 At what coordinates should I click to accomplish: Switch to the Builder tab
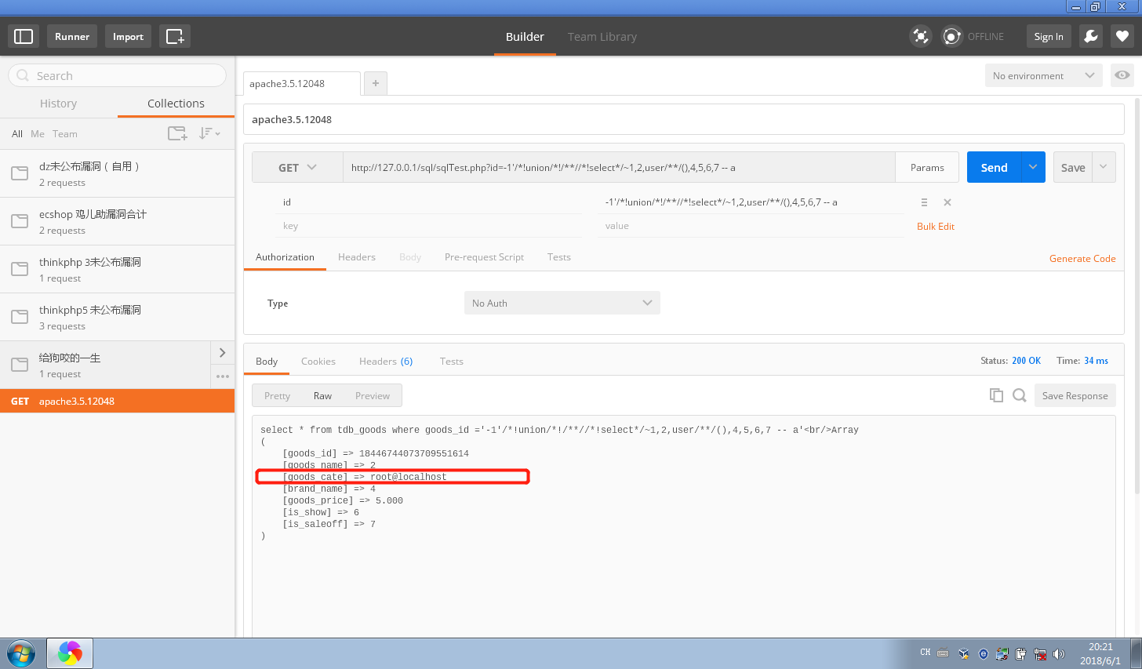tap(525, 37)
